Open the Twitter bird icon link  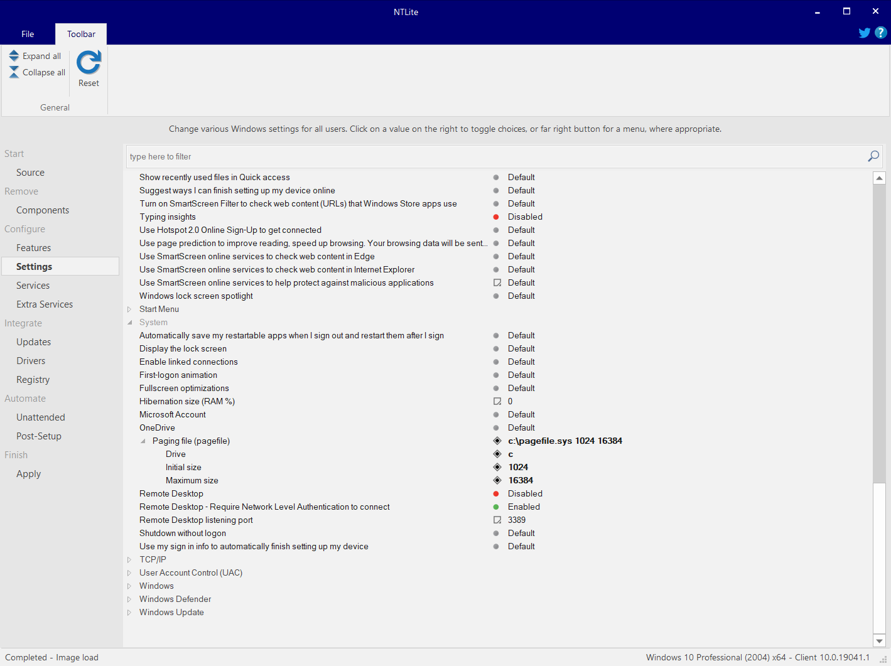[864, 33]
